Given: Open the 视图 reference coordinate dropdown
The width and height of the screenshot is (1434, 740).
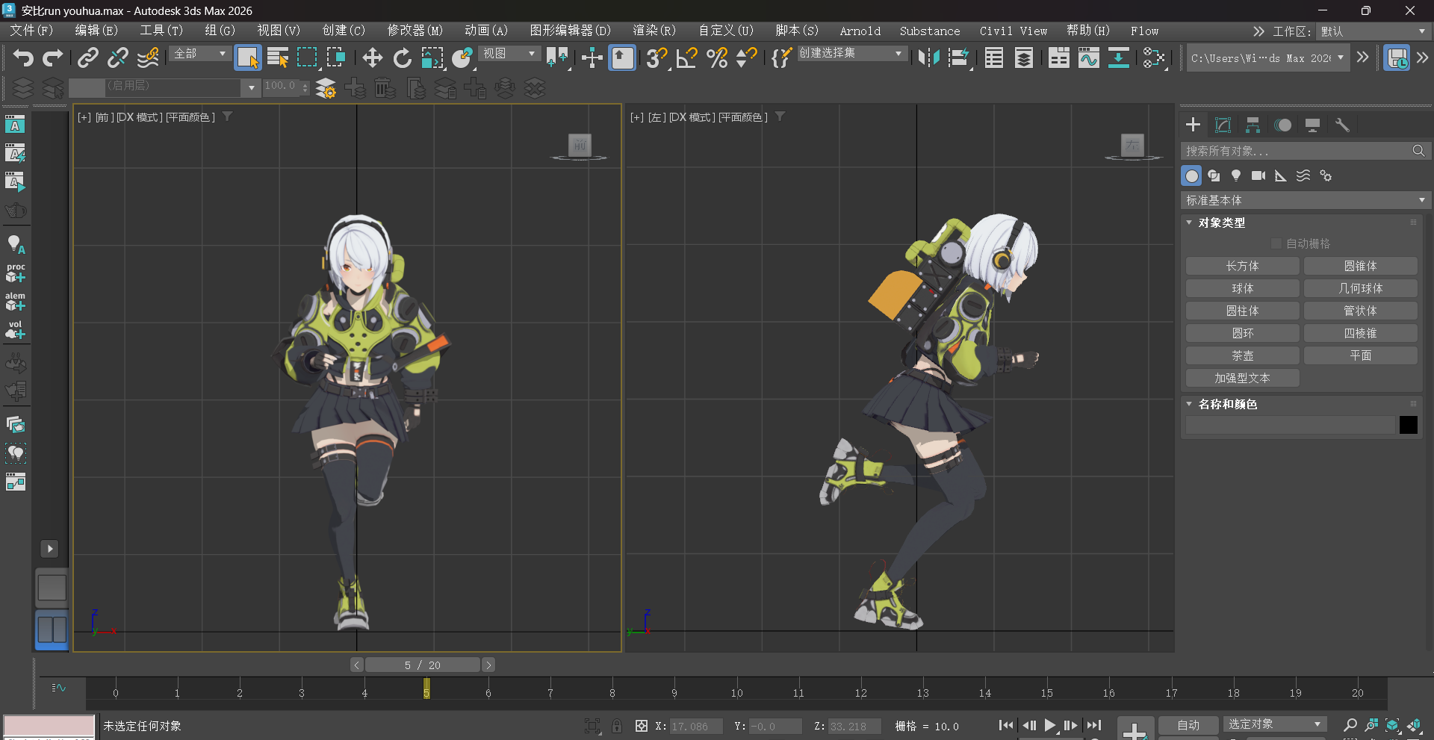Looking at the screenshot, I should (509, 54).
